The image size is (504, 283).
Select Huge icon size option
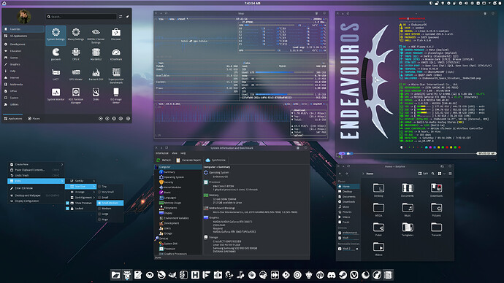coord(110,220)
